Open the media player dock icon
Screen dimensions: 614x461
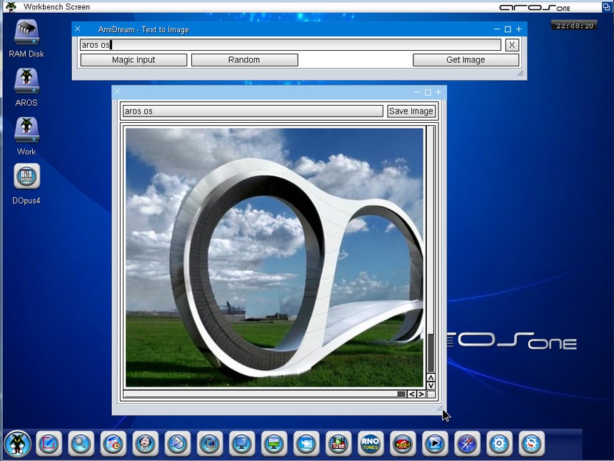click(434, 444)
